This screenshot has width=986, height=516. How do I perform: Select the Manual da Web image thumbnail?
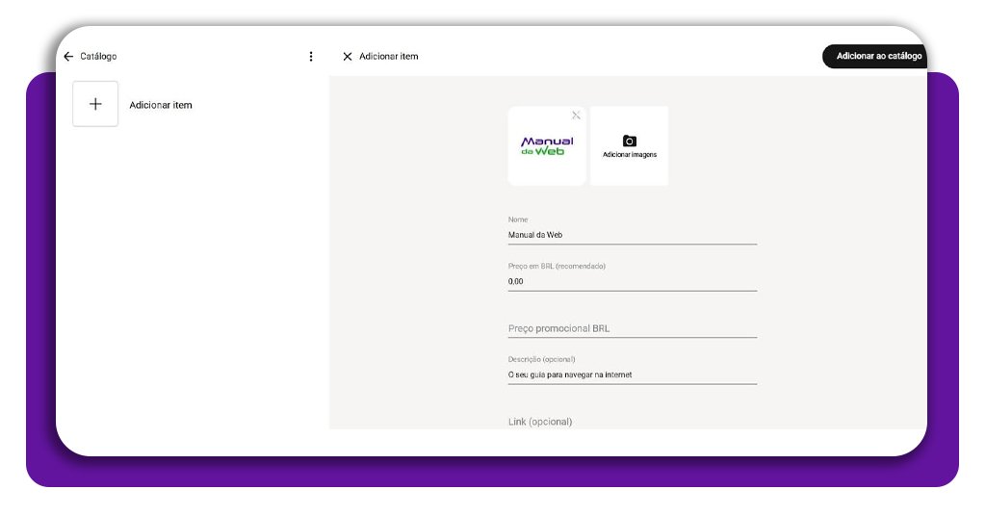[547, 145]
